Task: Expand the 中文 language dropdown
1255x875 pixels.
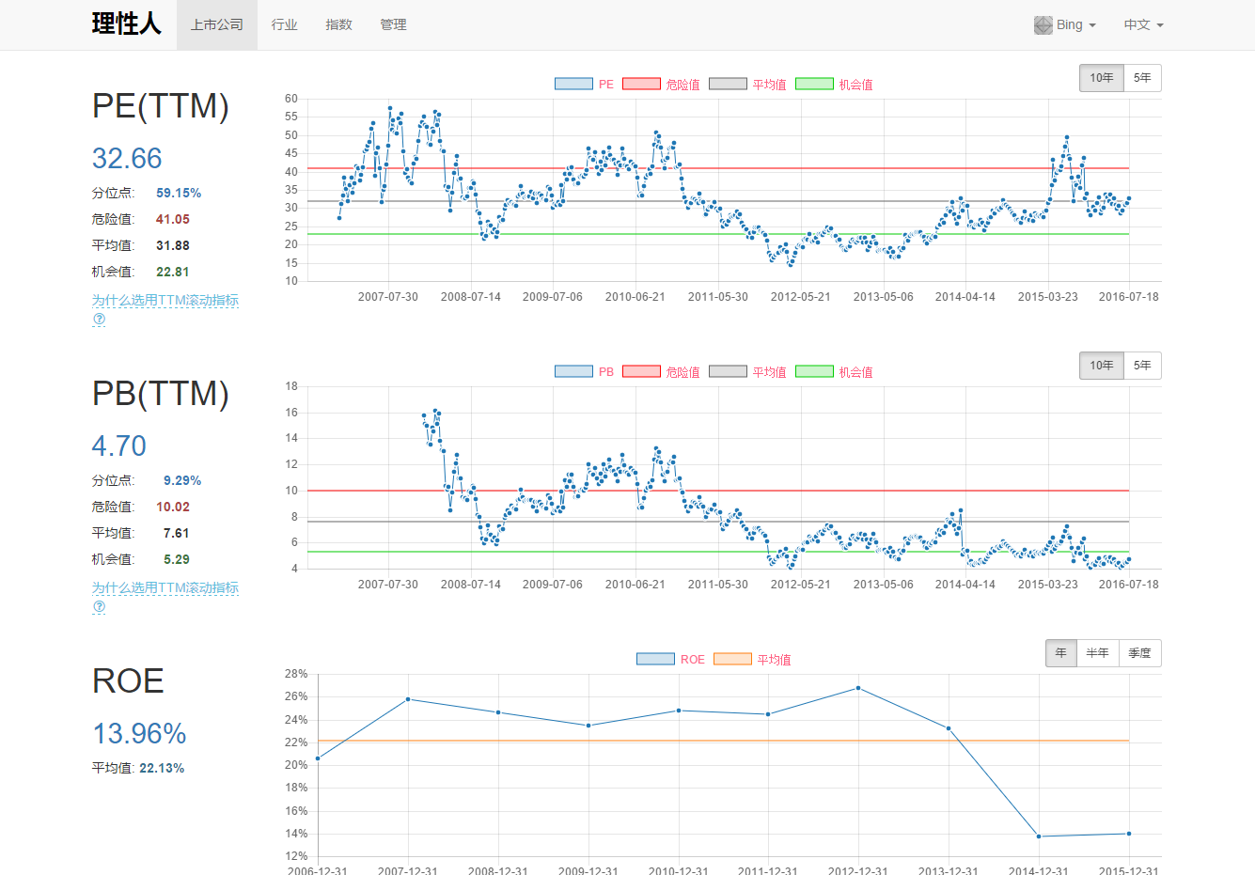Action: tap(1143, 25)
